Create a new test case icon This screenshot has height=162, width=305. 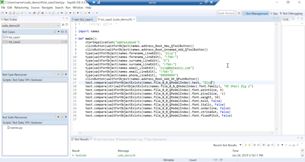[55, 31]
